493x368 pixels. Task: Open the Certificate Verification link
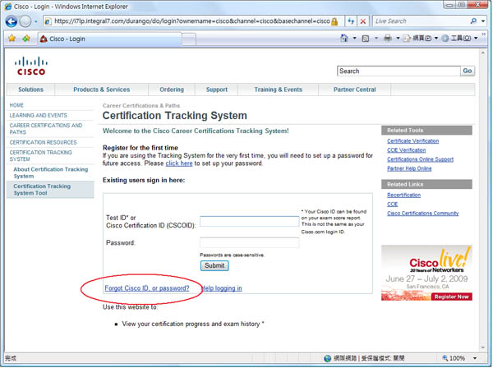[x=412, y=140]
